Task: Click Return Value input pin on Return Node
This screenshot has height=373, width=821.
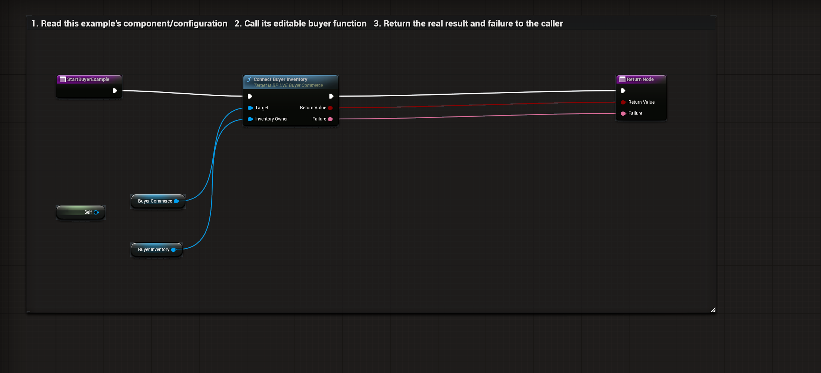Action: tap(623, 102)
